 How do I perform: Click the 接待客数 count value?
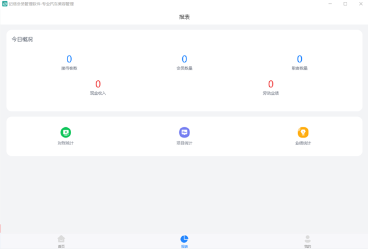(x=69, y=59)
